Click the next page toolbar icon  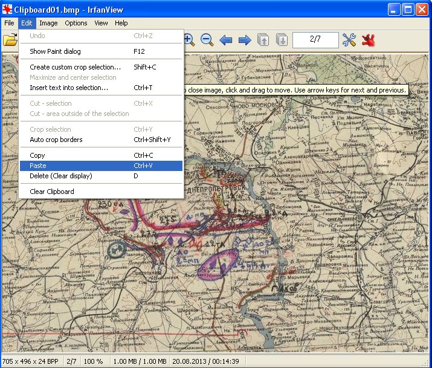282,40
